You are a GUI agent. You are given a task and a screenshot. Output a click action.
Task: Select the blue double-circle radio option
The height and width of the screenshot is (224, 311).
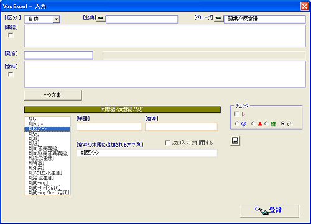pos(237,123)
